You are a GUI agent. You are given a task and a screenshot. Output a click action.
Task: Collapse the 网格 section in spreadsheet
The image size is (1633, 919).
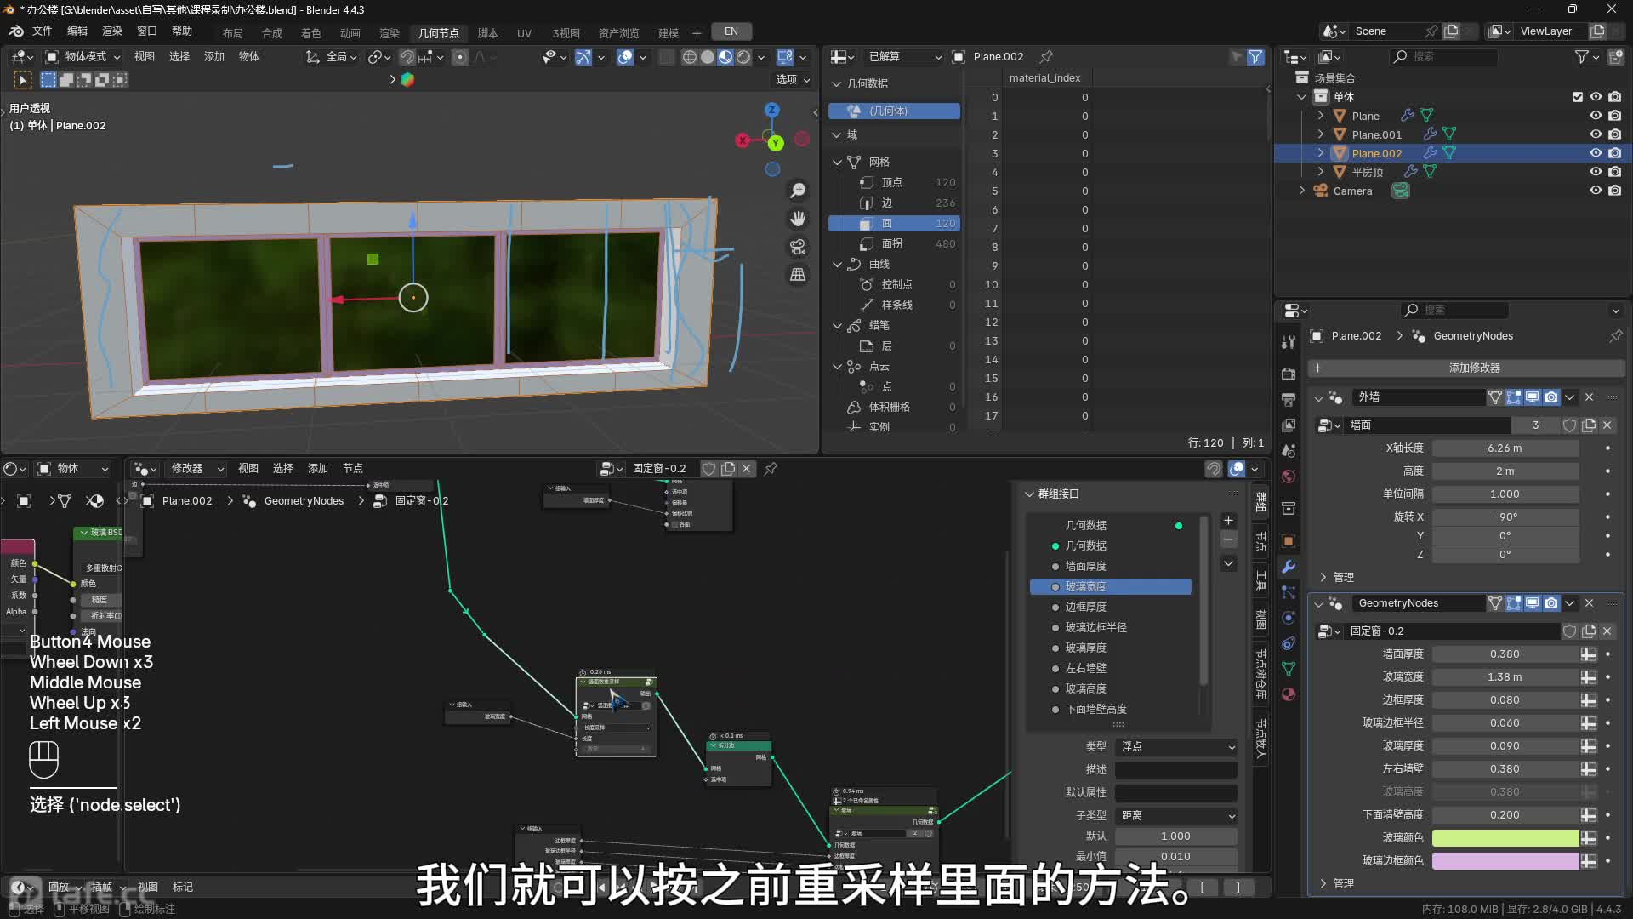point(838,162)
